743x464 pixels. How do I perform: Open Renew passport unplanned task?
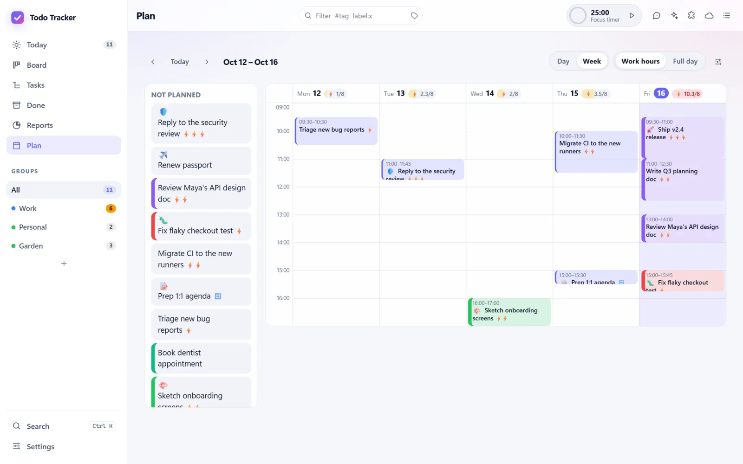tap(201, 161)
